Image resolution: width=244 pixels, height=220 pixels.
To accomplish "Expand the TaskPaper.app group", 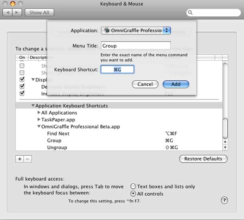I will pos(39,119).
